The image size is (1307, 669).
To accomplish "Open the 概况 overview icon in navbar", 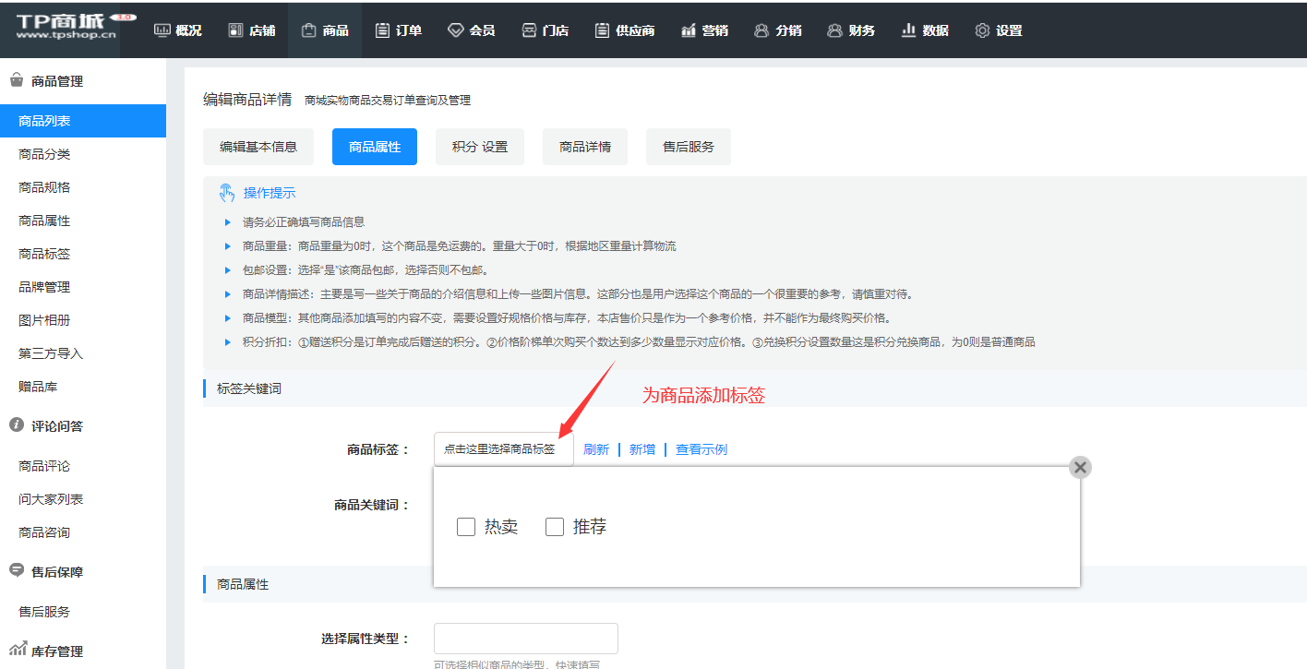I will [x=162, y=30].
